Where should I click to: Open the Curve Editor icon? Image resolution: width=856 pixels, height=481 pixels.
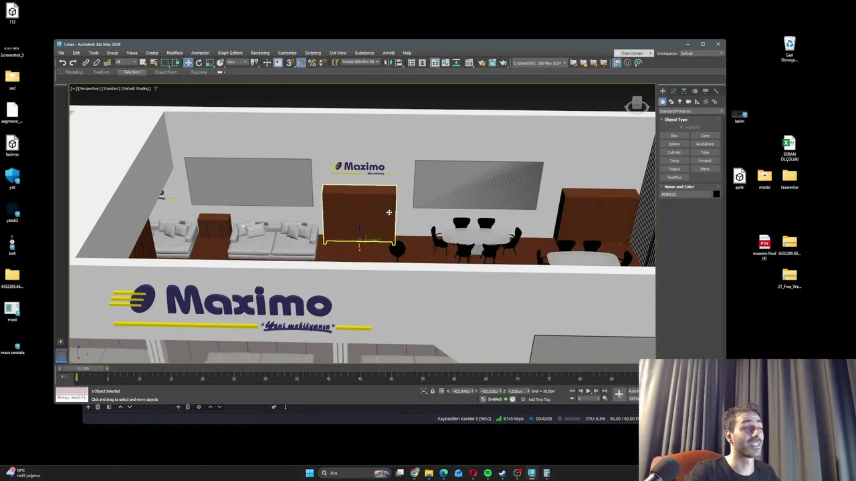(x=445, y=63)
